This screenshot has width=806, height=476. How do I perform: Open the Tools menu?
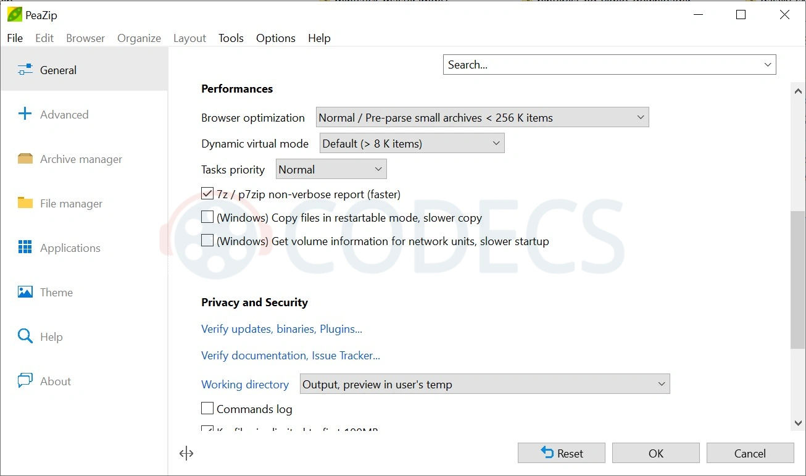point(231,38)
